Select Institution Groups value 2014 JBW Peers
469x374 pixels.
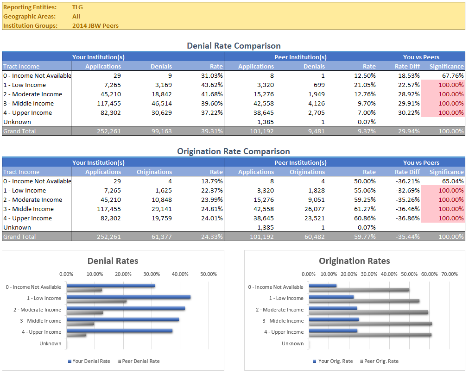95,26
